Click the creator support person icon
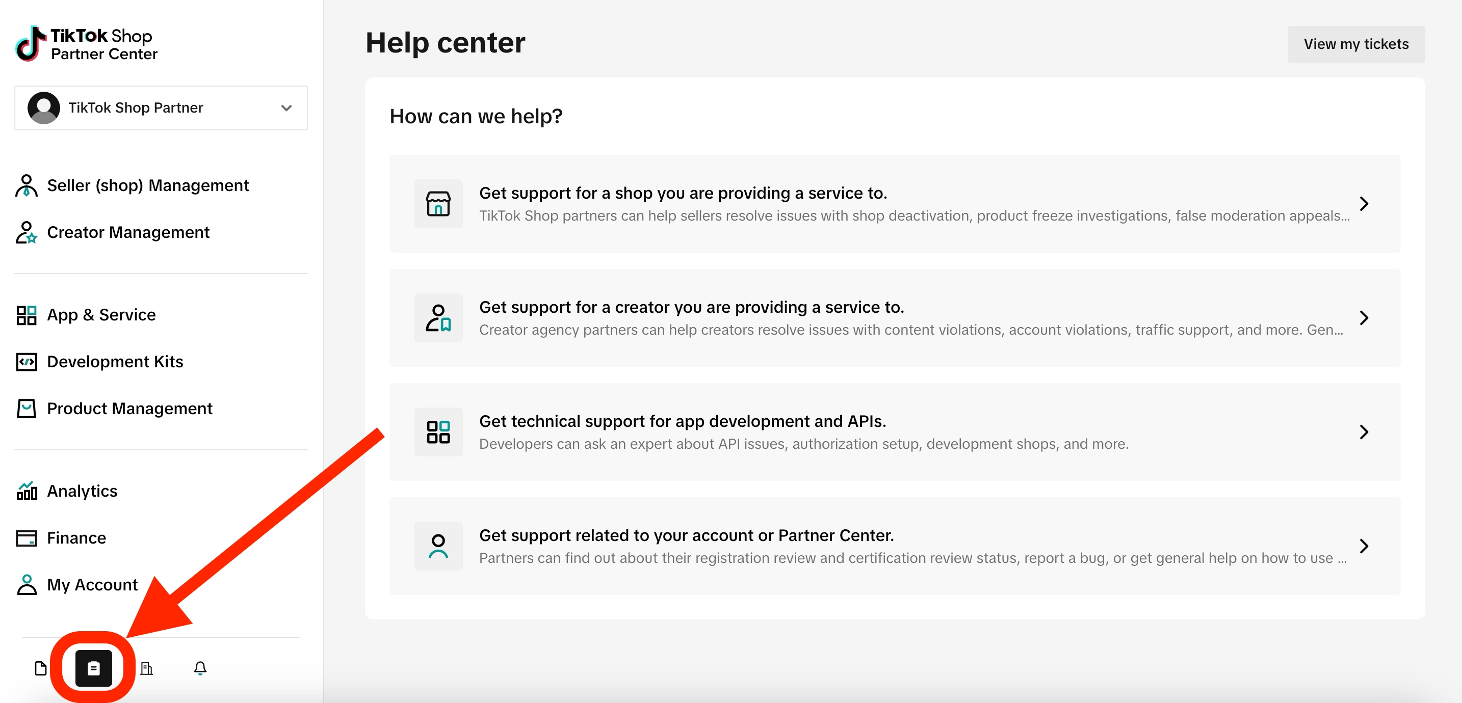 point(437,318)
